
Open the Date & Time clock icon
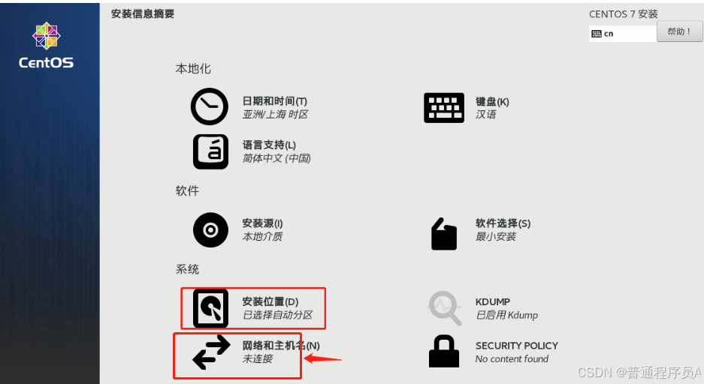210,106
